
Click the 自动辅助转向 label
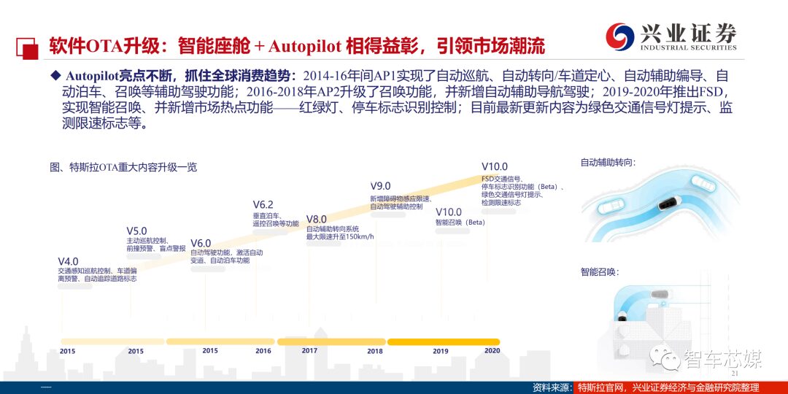[609, 163]
